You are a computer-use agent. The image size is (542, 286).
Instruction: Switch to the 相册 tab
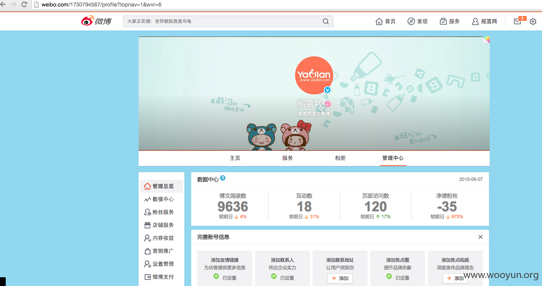pos(340,158)
